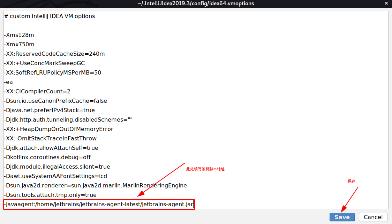Image resolution: width=392 pixels, height=224 pixels.
Task: Click the -Djdk.attach.allowAttachSelf=true line
Action: (x=51, y=148)
